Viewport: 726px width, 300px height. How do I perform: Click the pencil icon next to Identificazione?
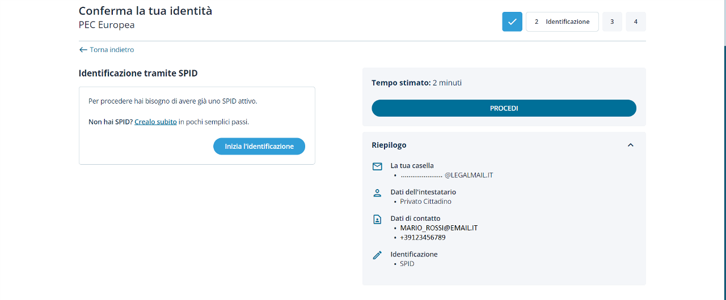point(377,255)
